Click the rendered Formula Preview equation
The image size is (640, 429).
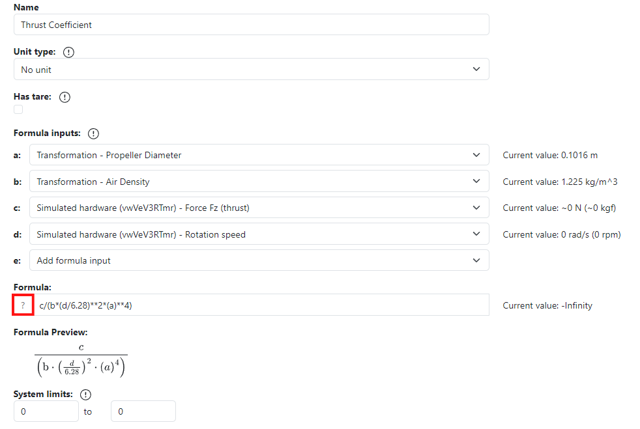coord(81,357)
